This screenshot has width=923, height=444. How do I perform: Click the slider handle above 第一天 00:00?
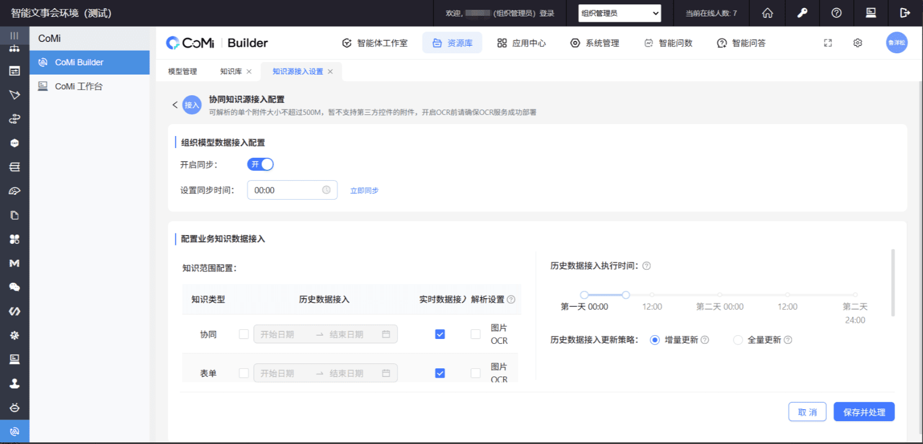(584, 295)
